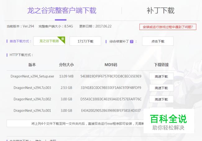Open the 补丁下载 tab
Viewport: 202px width, 141px height.
point(161,11)
